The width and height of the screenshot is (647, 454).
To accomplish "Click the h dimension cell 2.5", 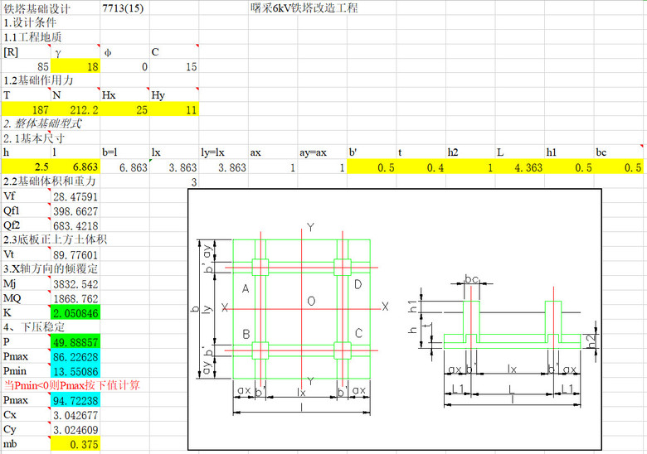I will point(26,167).
